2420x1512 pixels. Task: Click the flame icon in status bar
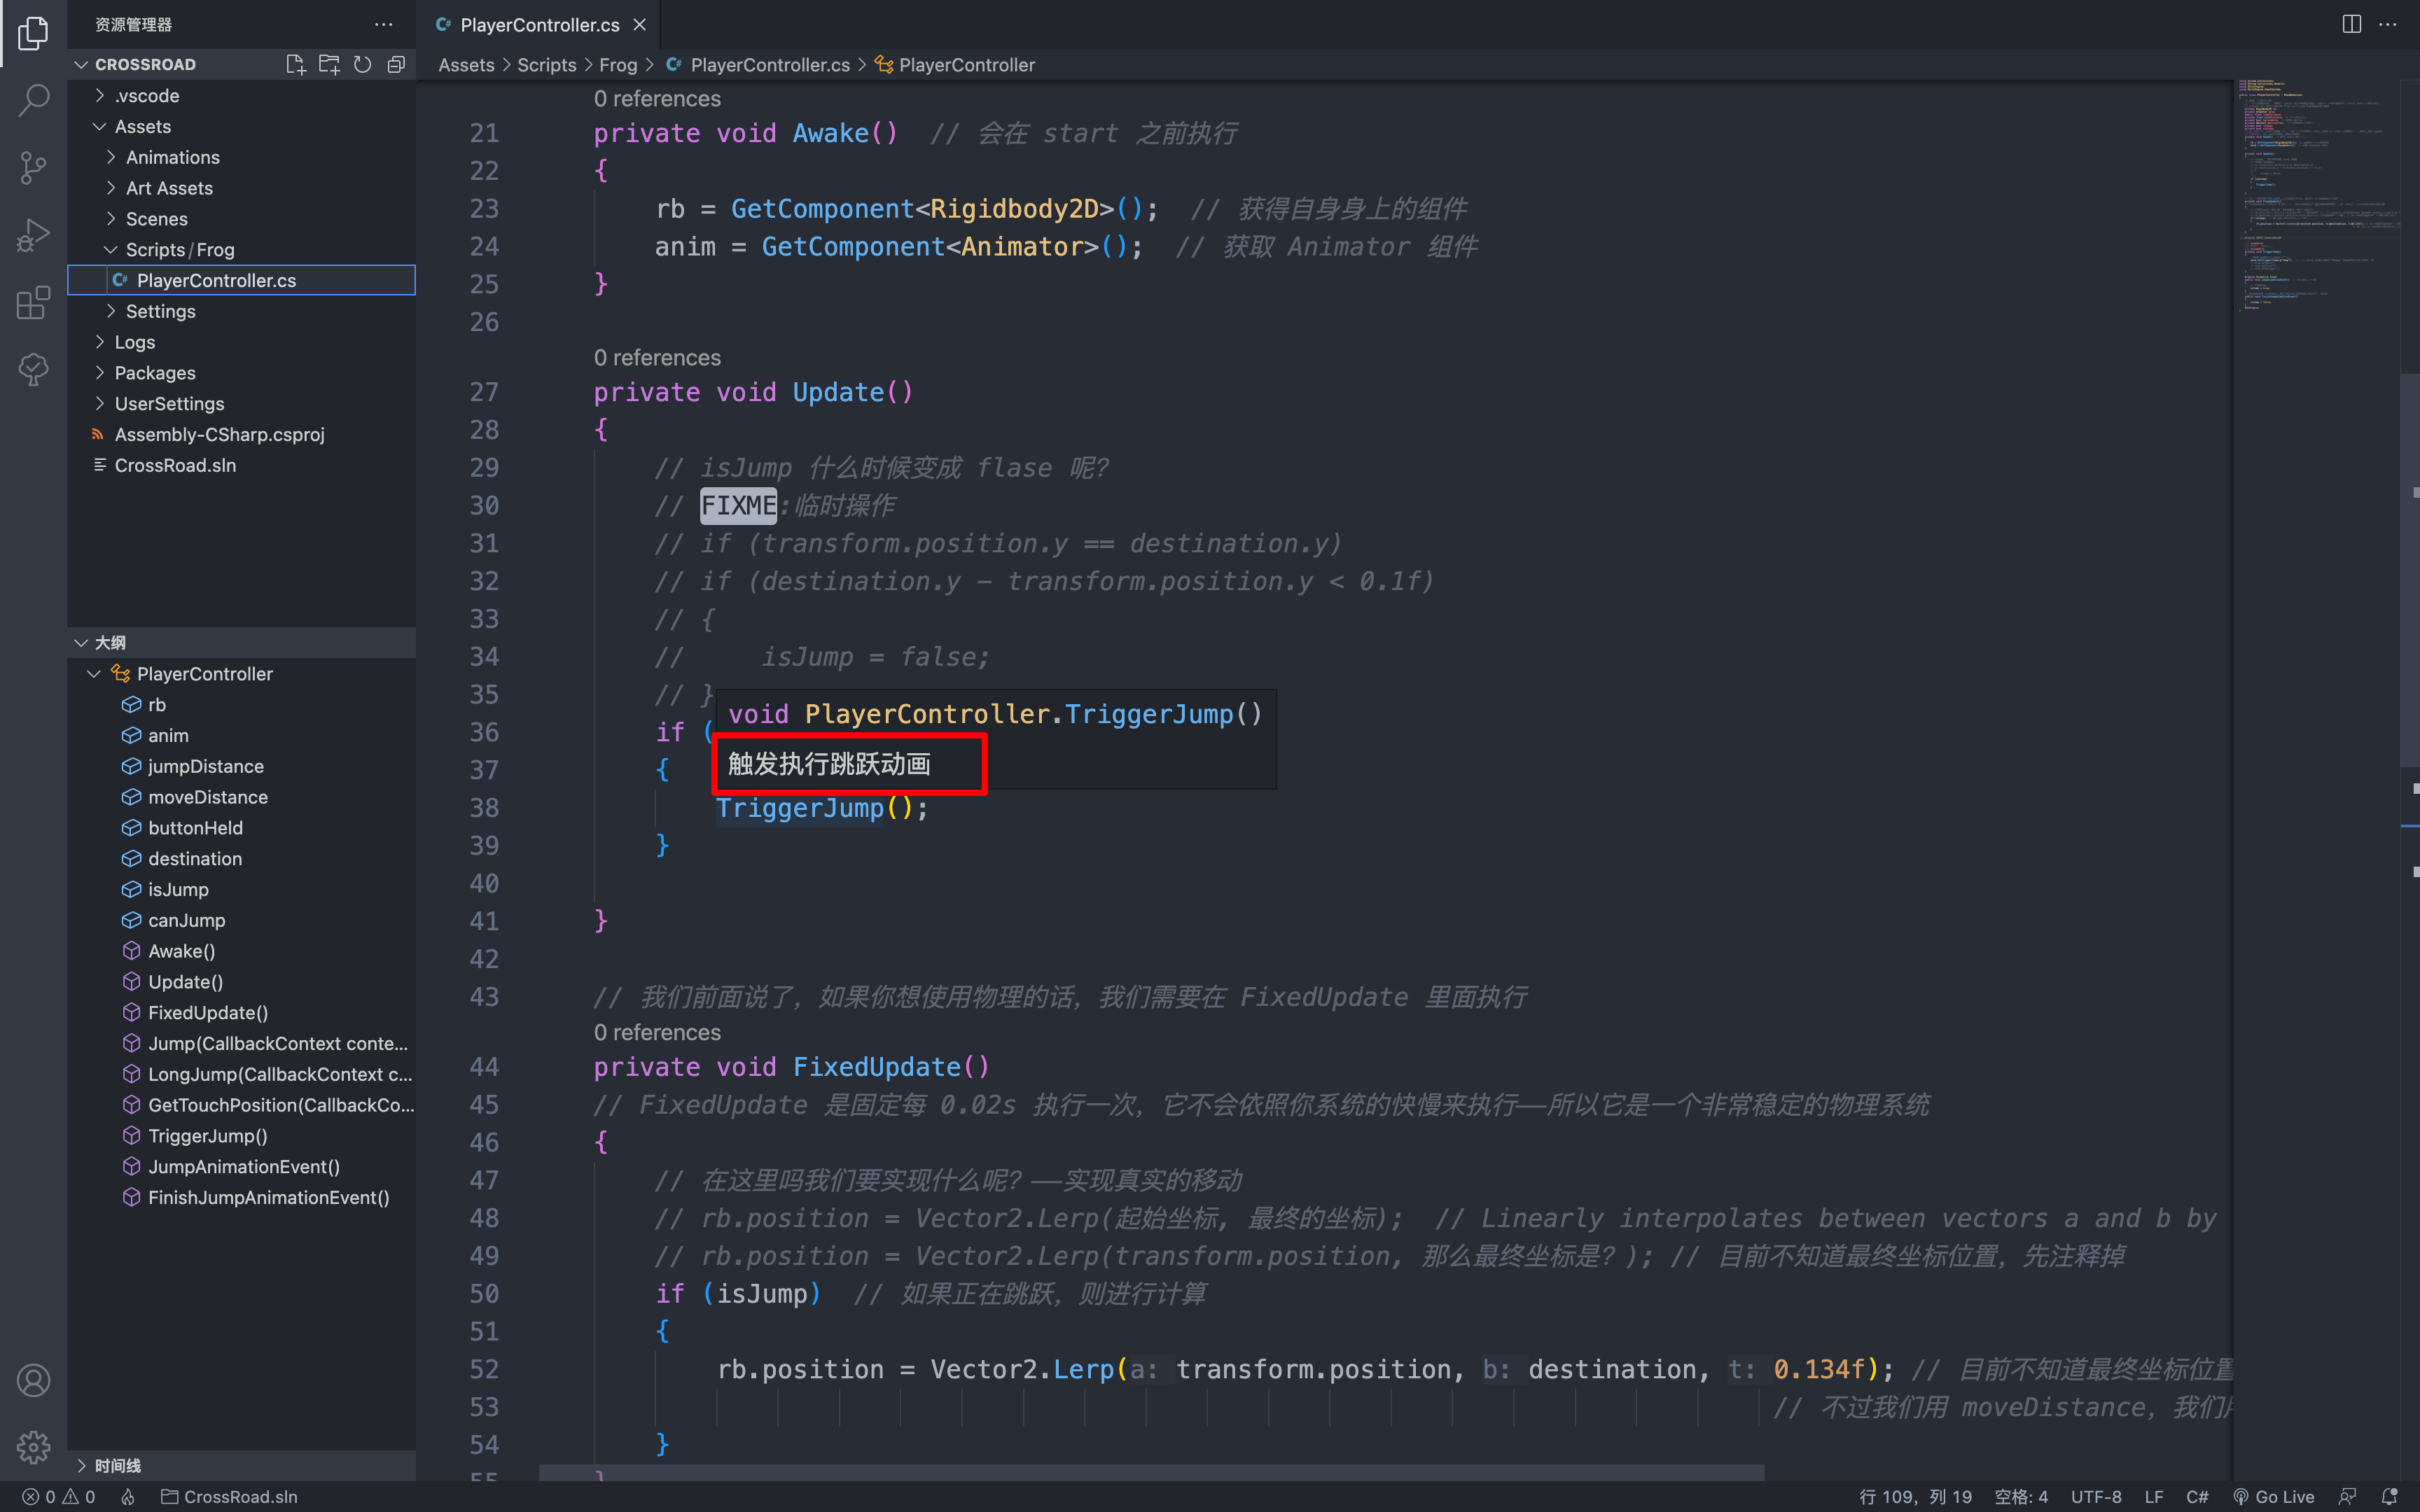coord(128,1496)
